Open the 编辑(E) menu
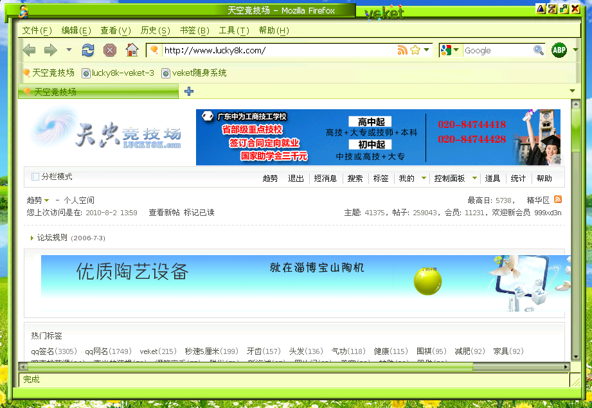 (x=76, y=31)
